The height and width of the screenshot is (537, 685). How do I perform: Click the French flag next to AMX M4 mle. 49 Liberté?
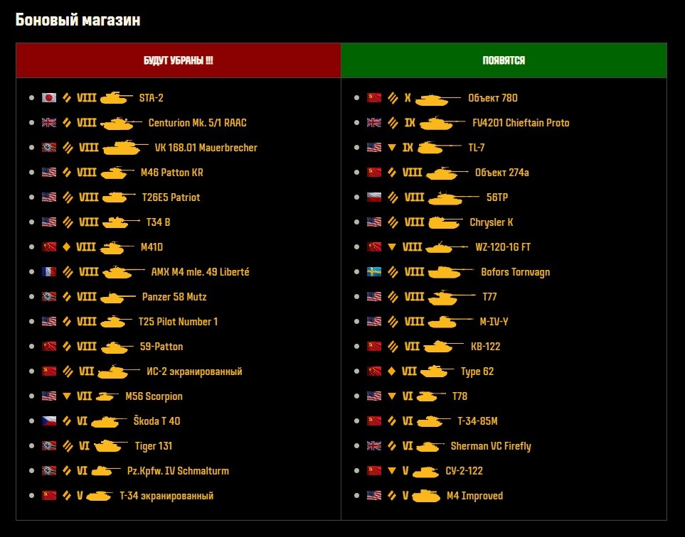tap(49, 272)
